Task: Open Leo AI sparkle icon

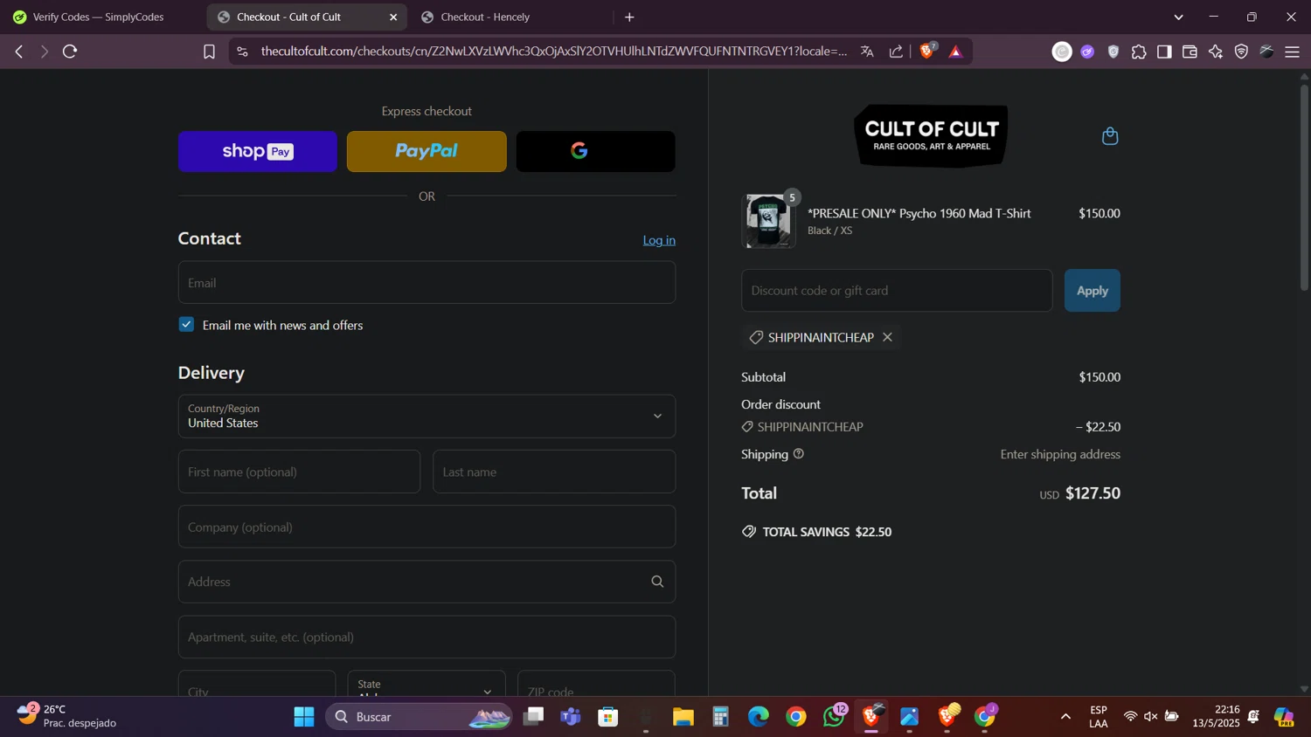Action: coord(1216,52)
